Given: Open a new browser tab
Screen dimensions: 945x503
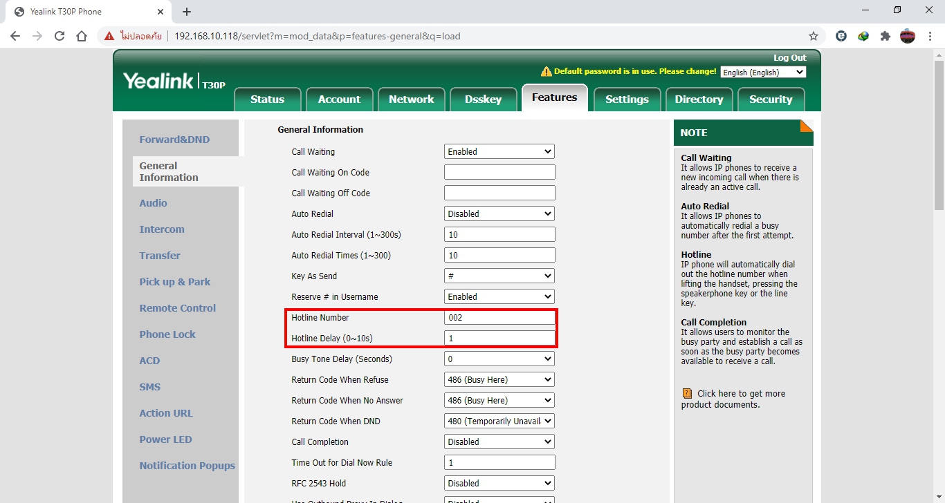Looking at the screenshot, I should [x=187, y=12].
